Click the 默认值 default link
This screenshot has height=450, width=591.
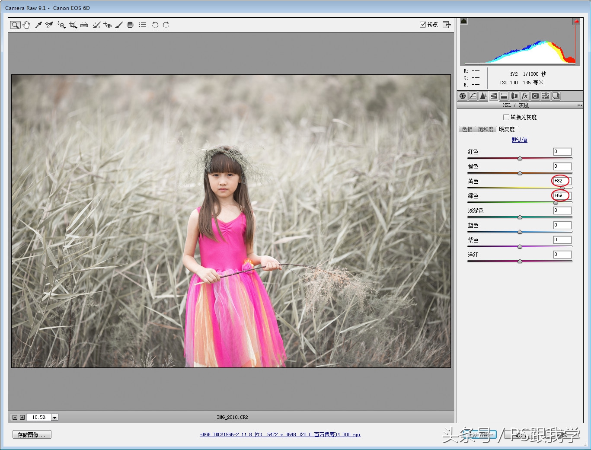tap(519, 140)
